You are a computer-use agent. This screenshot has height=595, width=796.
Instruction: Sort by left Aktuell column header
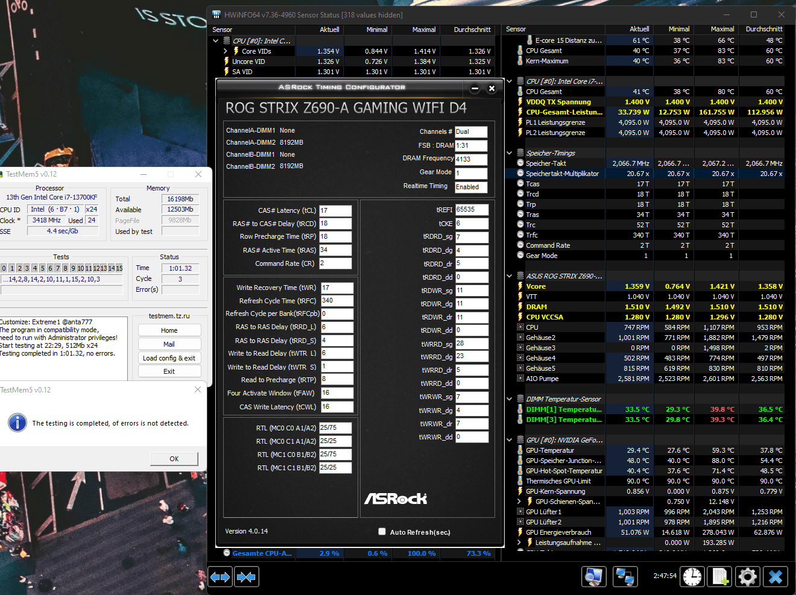pyautogui.click(x=320, y=30)
